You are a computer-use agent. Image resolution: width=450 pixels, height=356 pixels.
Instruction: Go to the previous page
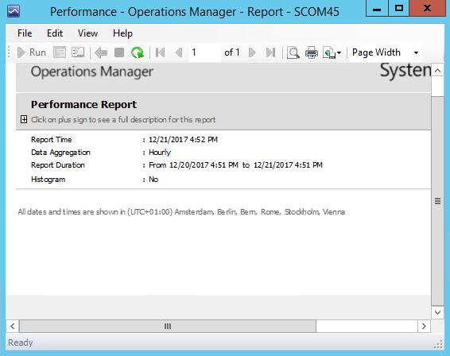tap(179, 52)
